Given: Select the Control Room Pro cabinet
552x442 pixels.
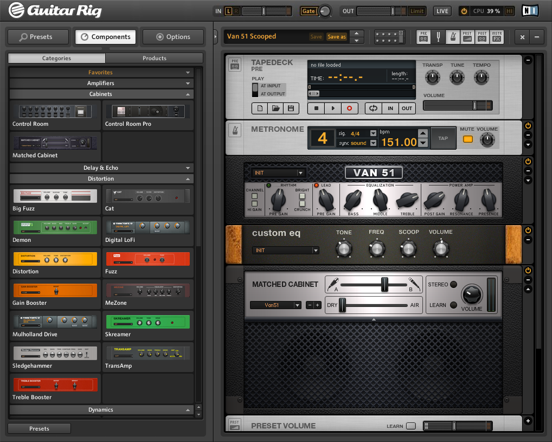Looking at the screenshot, I should coord(148,115).
